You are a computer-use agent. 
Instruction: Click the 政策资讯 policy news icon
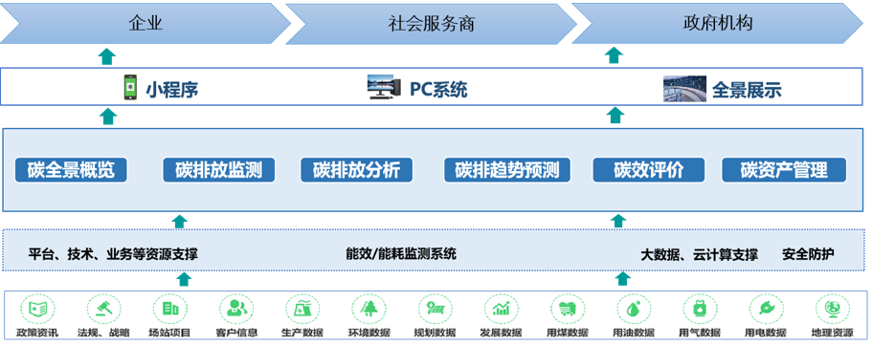tap(37, 309)
